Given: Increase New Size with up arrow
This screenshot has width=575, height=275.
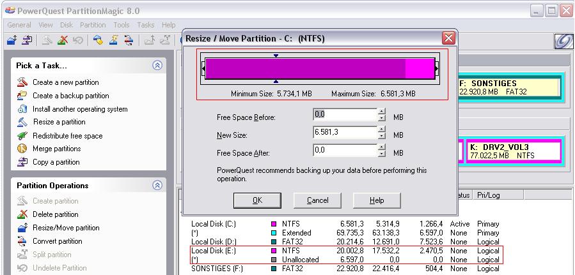Looking at the screenshot, I should point(382,129).
